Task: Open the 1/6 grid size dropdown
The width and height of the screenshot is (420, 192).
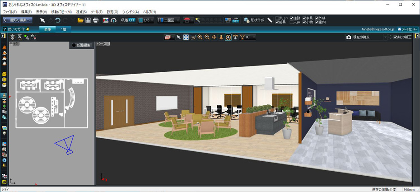Action: [x=146, y=20]
